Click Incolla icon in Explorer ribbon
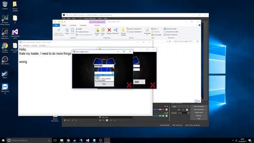Screen dimensions: 254x143 coord(72,30)
